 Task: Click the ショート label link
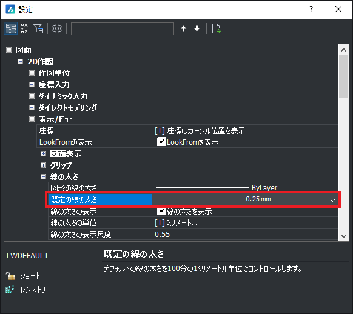click(x=30, y=276)
